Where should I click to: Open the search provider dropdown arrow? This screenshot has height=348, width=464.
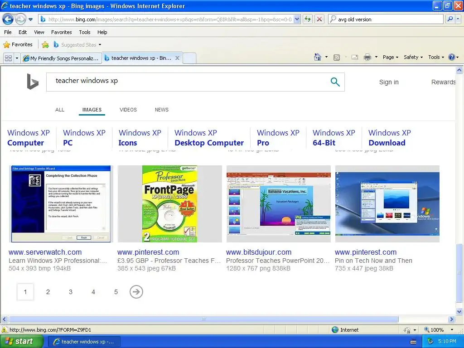pos(458,19)
